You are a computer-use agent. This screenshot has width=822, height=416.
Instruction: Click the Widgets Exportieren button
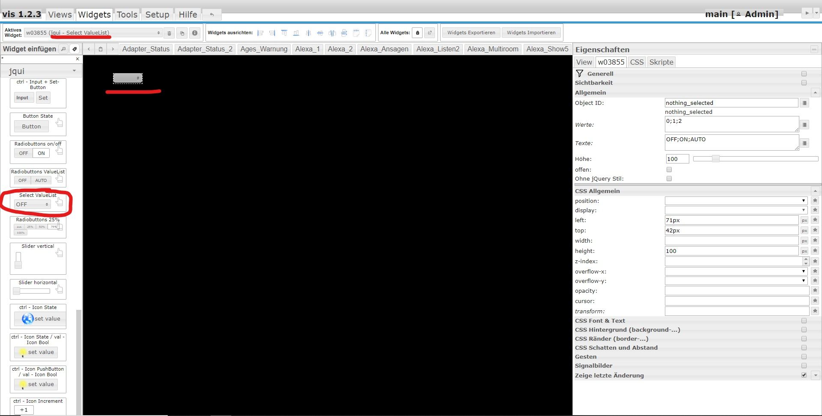point(471,33)
